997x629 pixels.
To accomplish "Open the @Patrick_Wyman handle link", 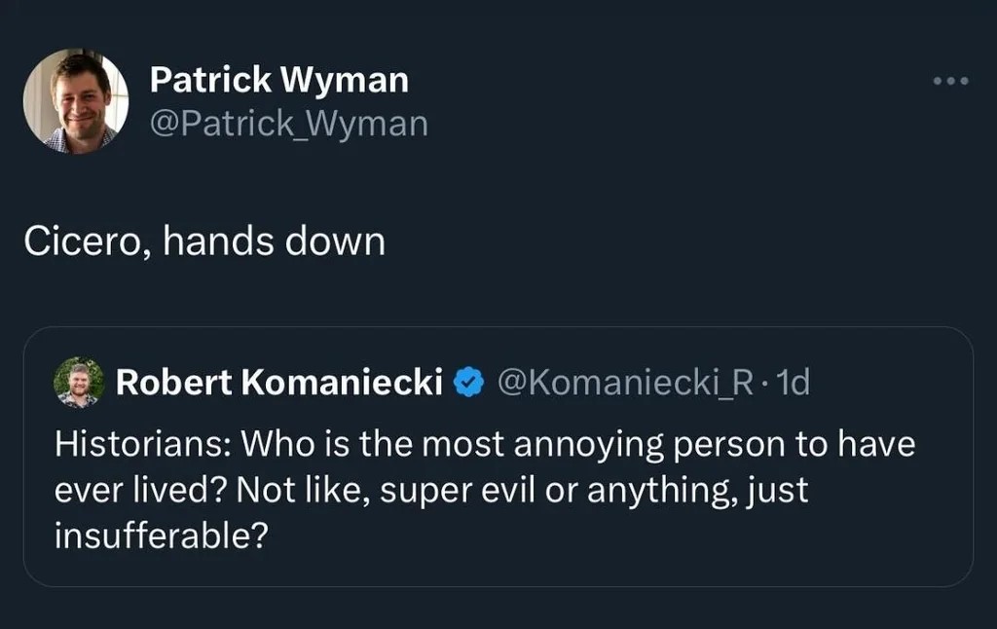I will [288, 124].
